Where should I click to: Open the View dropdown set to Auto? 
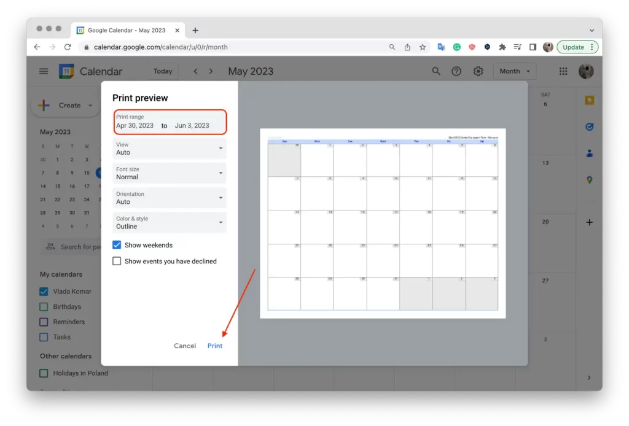tap(170, 149)
